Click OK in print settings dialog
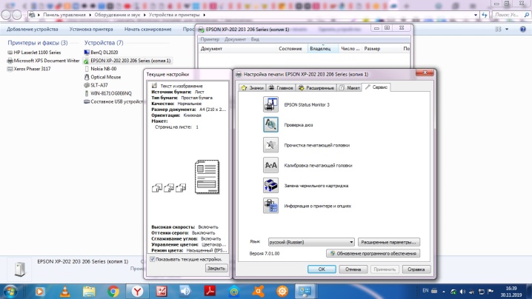 click(x=322, y=269)
